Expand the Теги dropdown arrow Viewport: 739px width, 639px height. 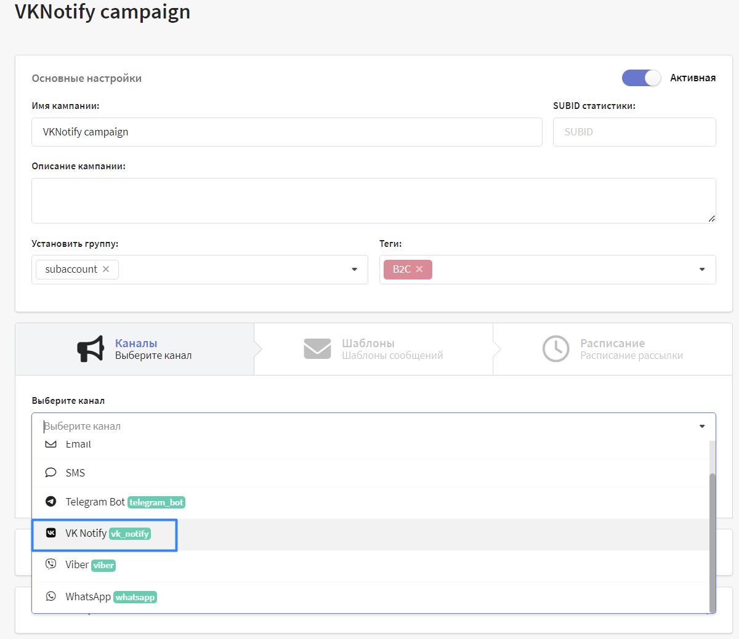pos(702,270)
